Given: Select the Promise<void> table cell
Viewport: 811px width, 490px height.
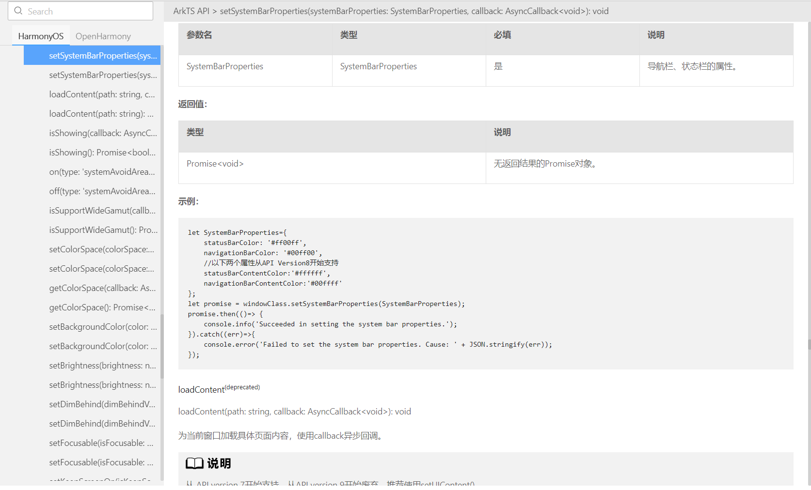Looking at the screenshot, I should click(332, 168).
